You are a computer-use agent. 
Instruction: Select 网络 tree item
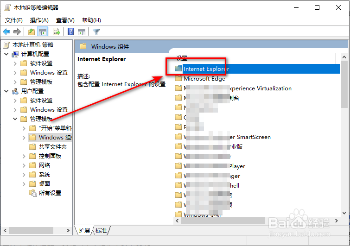coord(45,165)
